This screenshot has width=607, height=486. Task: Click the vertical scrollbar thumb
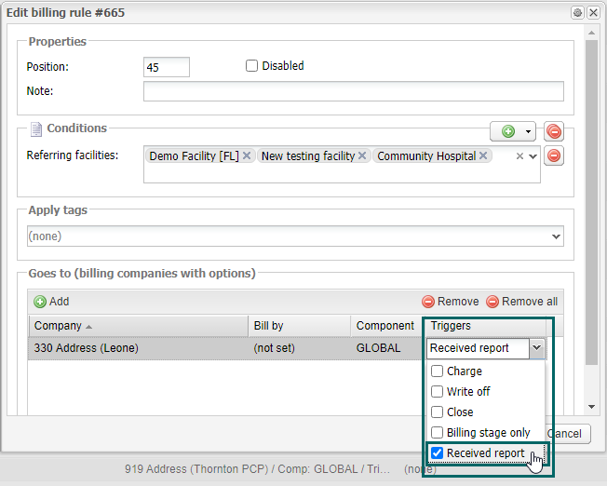[x=591, y=202]
